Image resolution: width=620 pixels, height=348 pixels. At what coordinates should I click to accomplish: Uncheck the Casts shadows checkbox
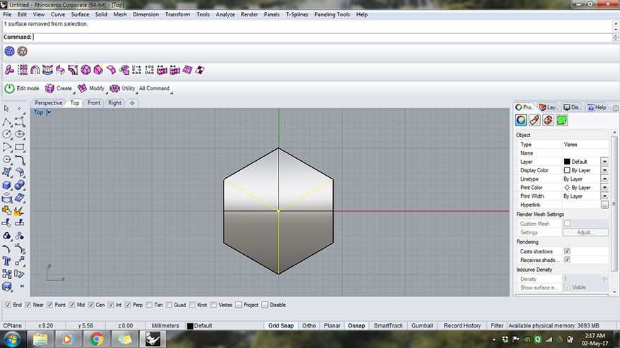click(x=567, y=251)
